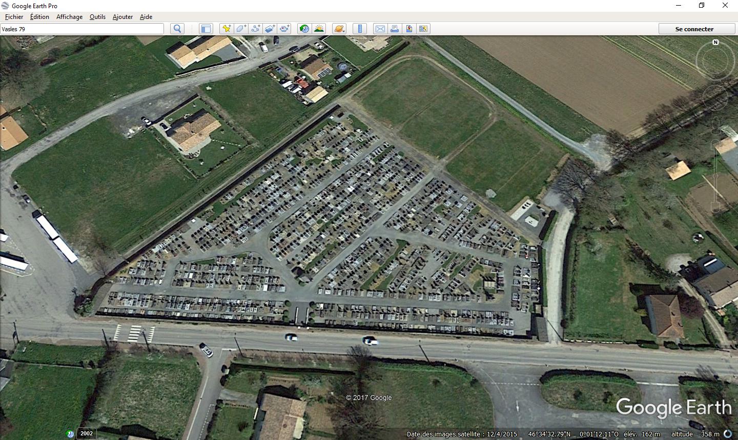Minimize the Google Earth Pro window

click(x=678, y=6)
